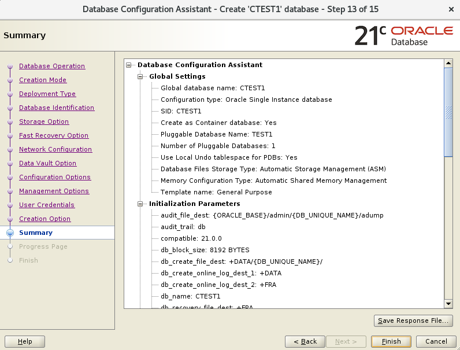
Task: Click the Initialization Parameters heading
Action: 195,204
